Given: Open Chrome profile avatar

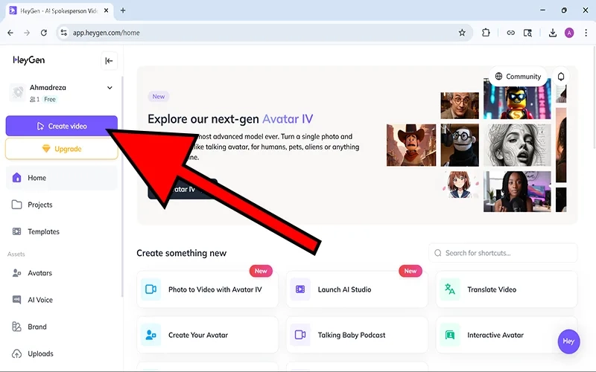Looking at the screenshot, I should [x=570, y=33].
